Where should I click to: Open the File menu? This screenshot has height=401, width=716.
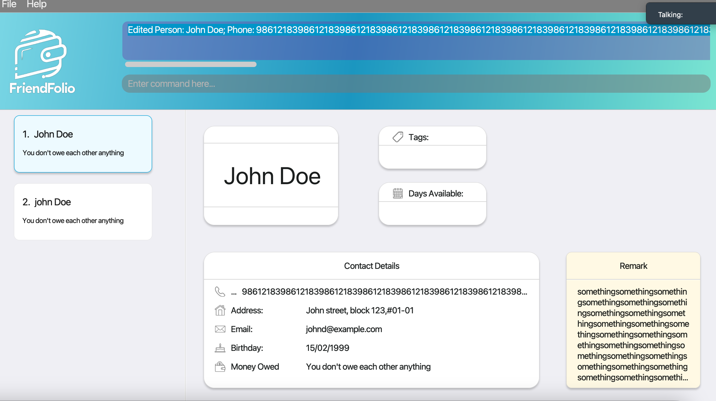click(9, 5)
